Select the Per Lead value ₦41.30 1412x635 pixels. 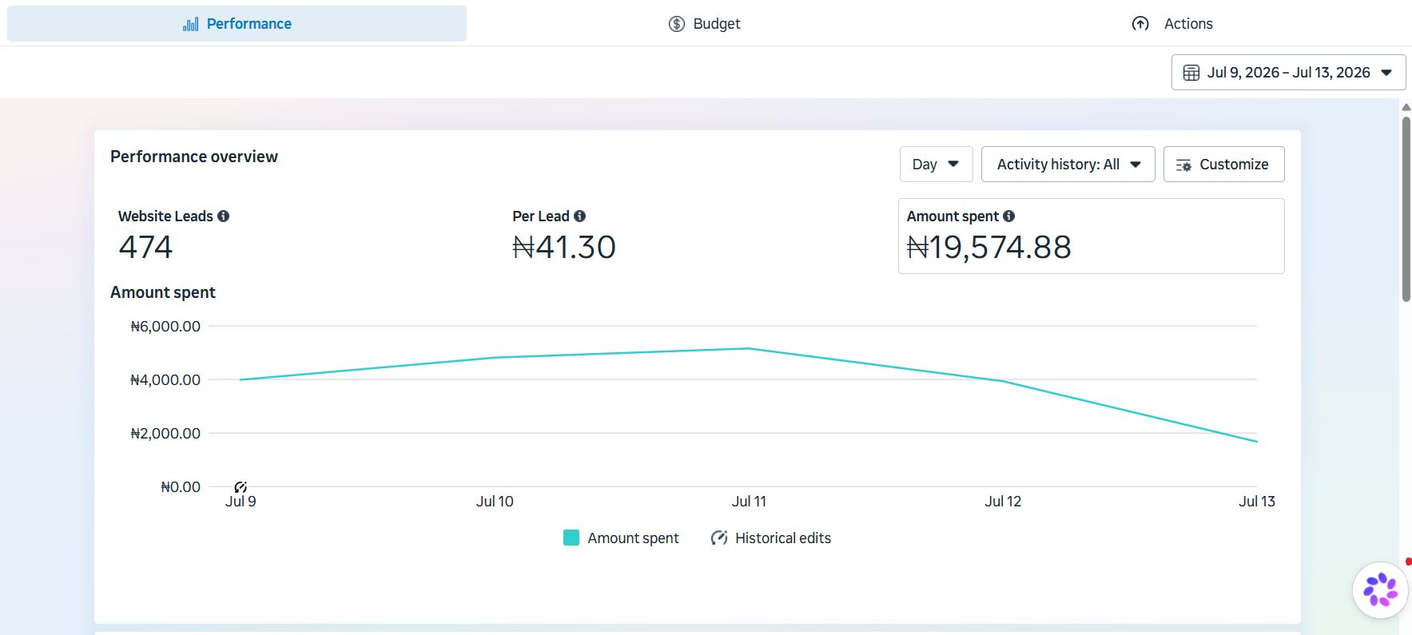click(x=564, y=247)
